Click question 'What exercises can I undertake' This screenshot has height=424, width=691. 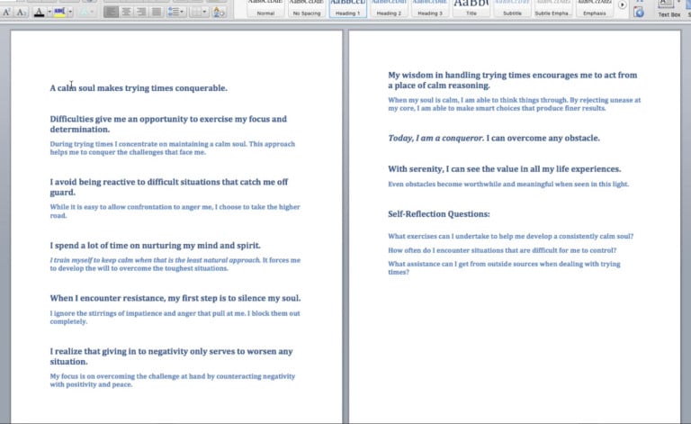(x=510, y=236)
